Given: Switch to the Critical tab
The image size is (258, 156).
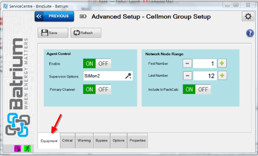Looking at the screenshot, I should coord(67,141).
